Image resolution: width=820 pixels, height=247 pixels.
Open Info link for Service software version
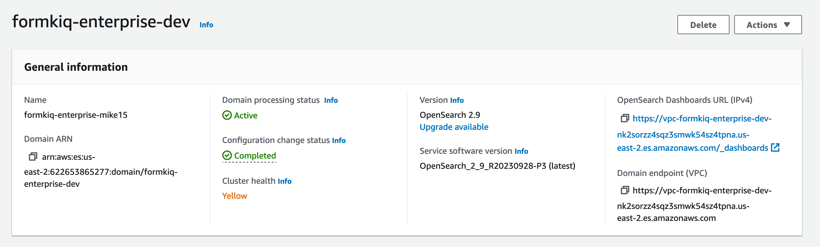[x=521, y=151]
